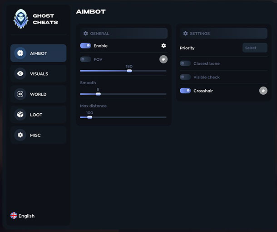This screenshot has width=277, height=232.
Task: Click the eye icon beside Visuals
Action: (20, 74)
